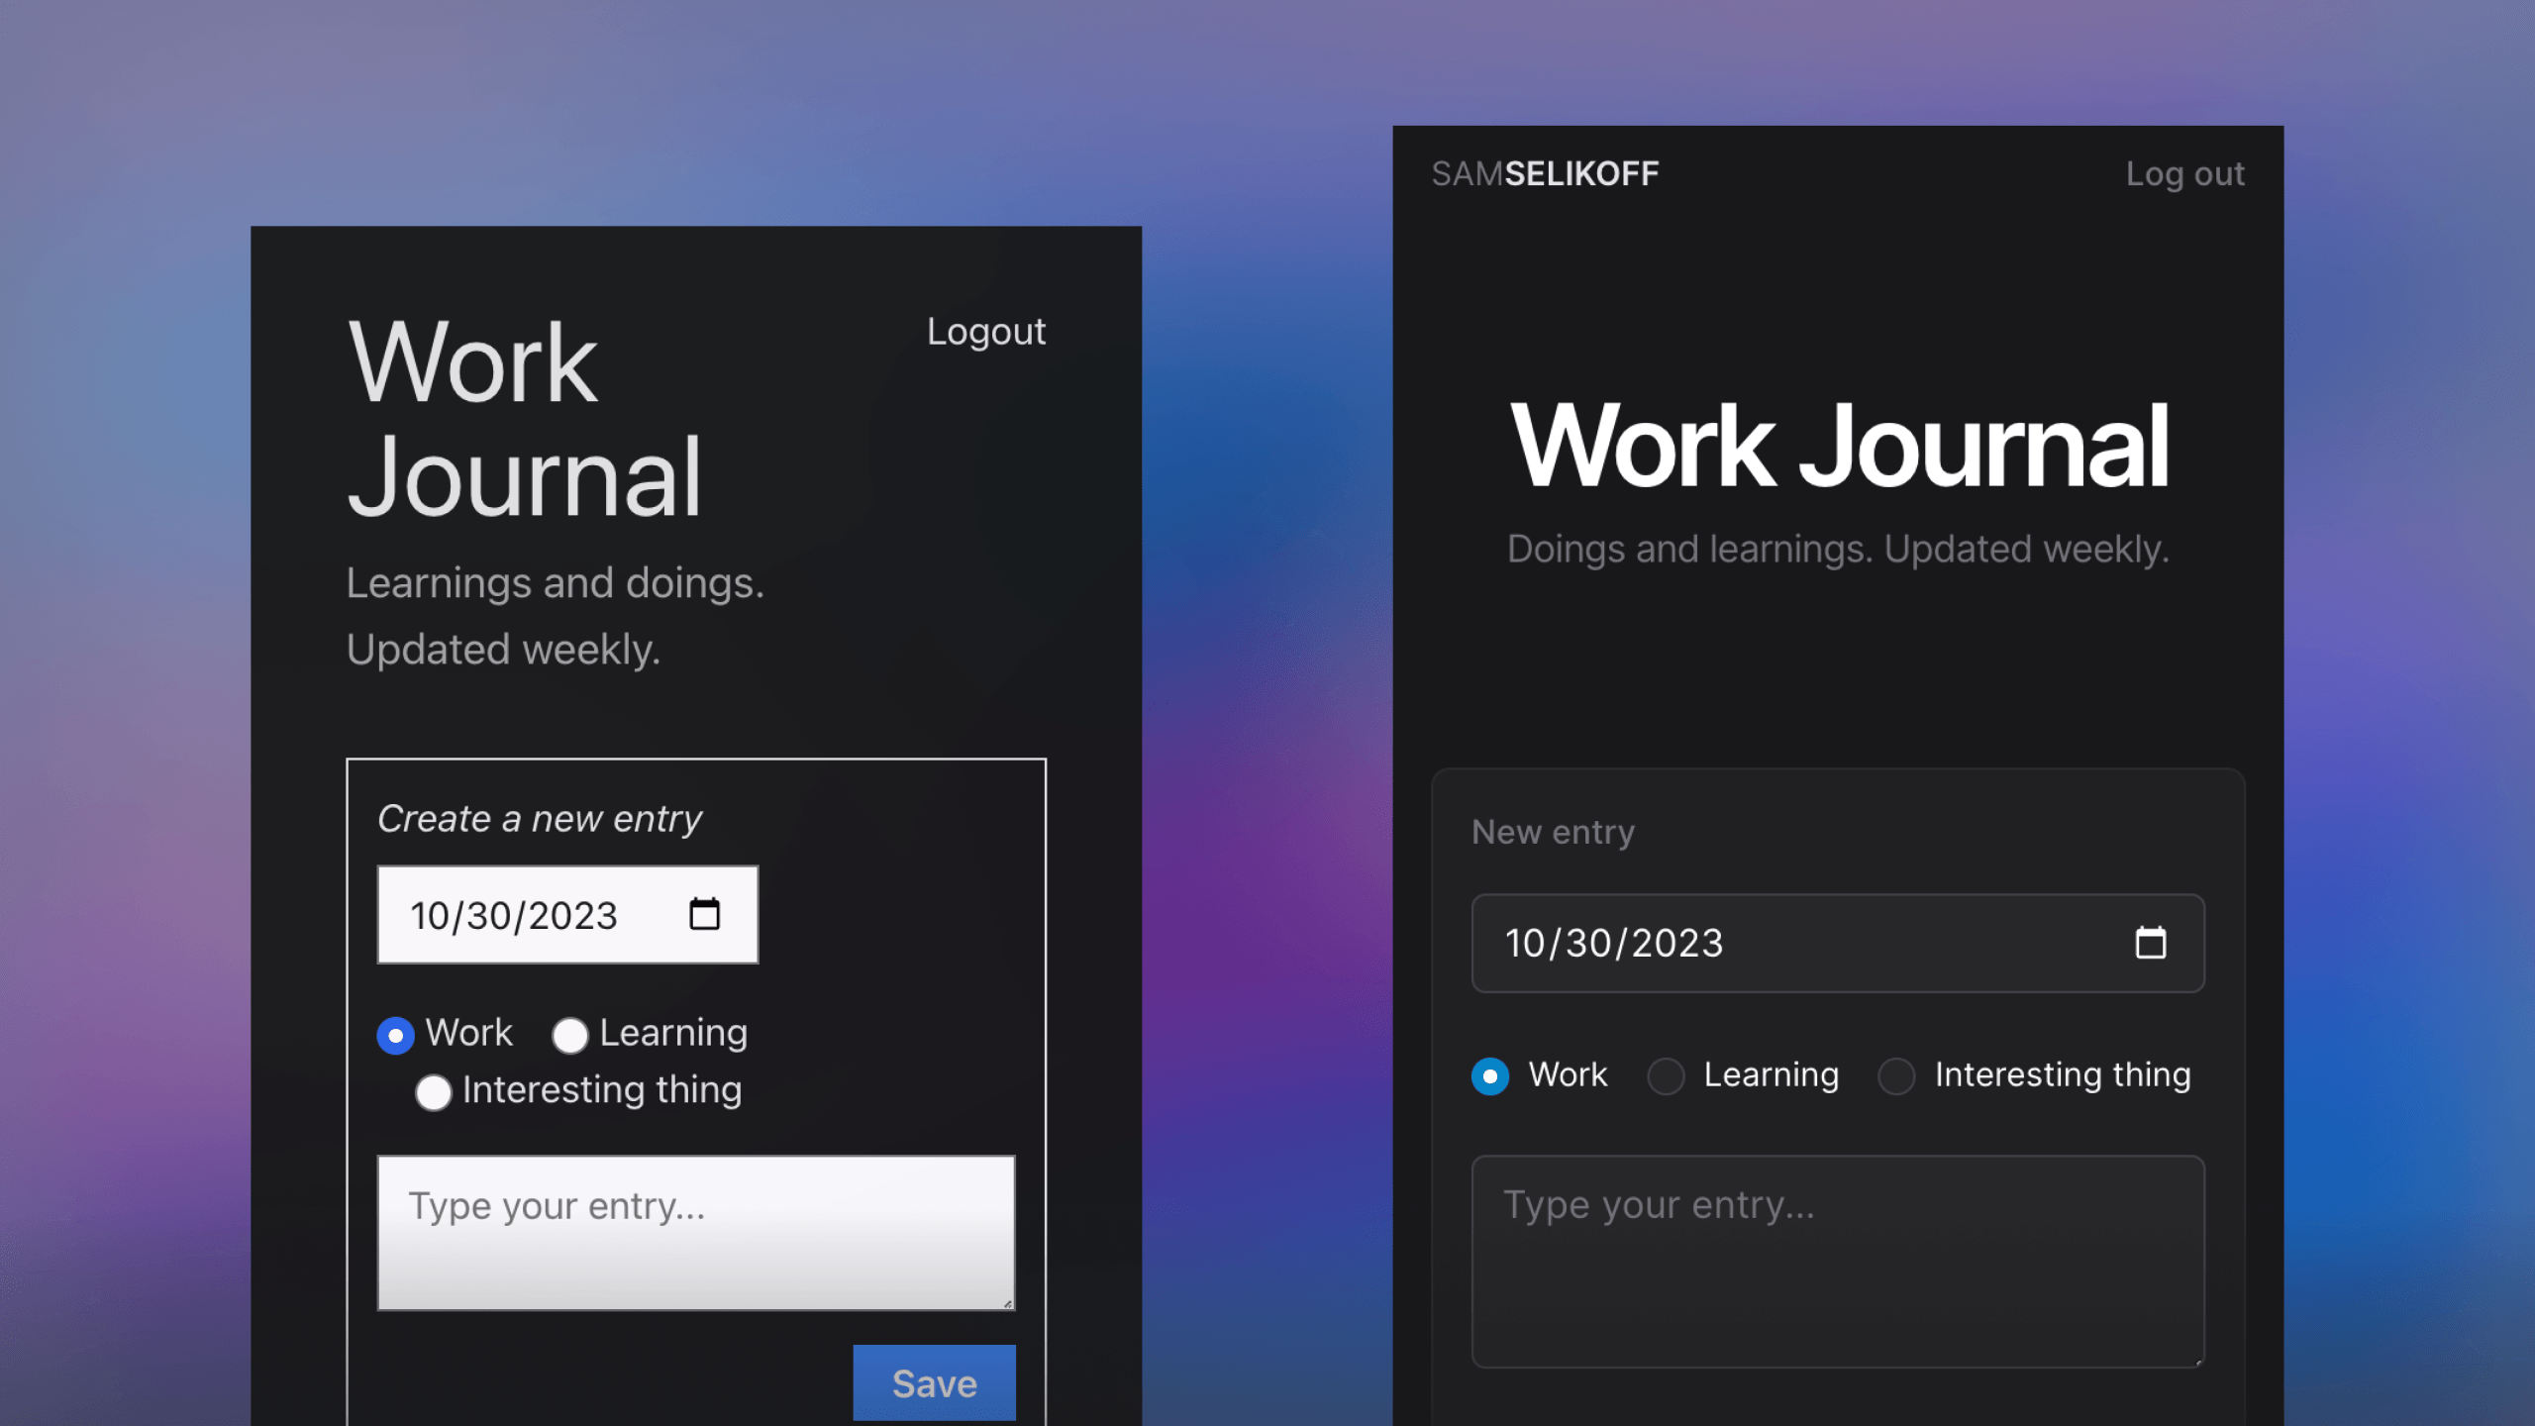Focus the left white entry textarea

click(x=695, y=1233)
